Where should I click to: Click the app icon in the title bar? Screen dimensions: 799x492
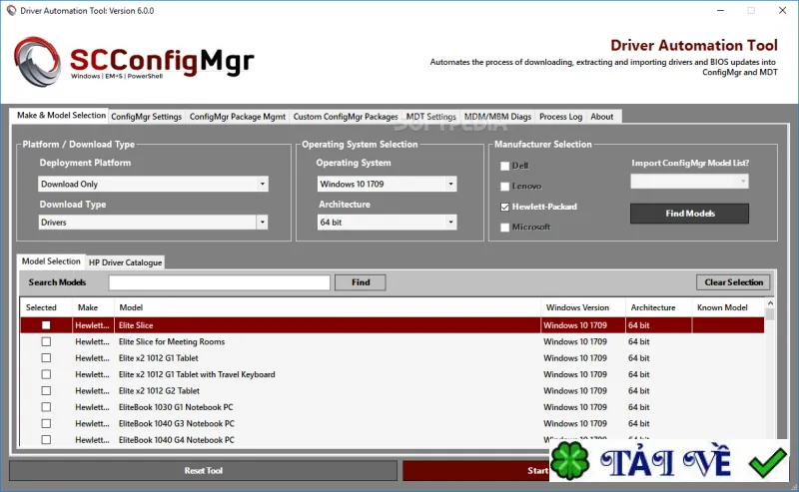coord(11,10)
